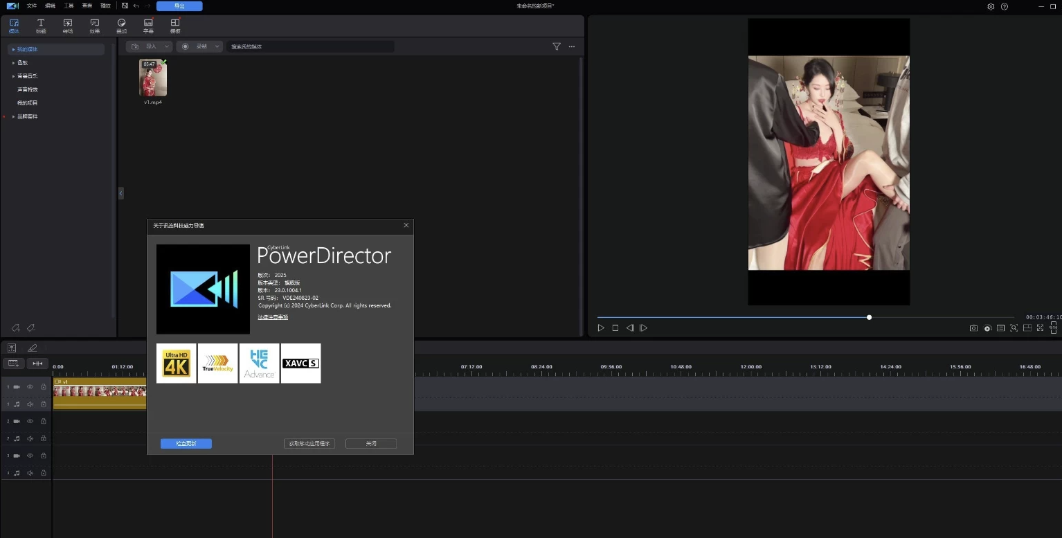This screenshot has width=1062, height=538.
Task: Select the v1.mp4 media thumbnail
Action: pos(152,78)
